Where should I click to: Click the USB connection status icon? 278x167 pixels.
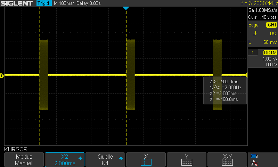(254, 156)
